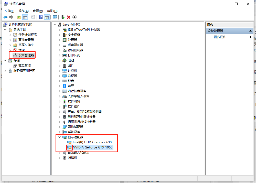This screenshot has width=256, height=183.
Task: Minimize the 计算机管理 window
Action: [x=225, y=4]
